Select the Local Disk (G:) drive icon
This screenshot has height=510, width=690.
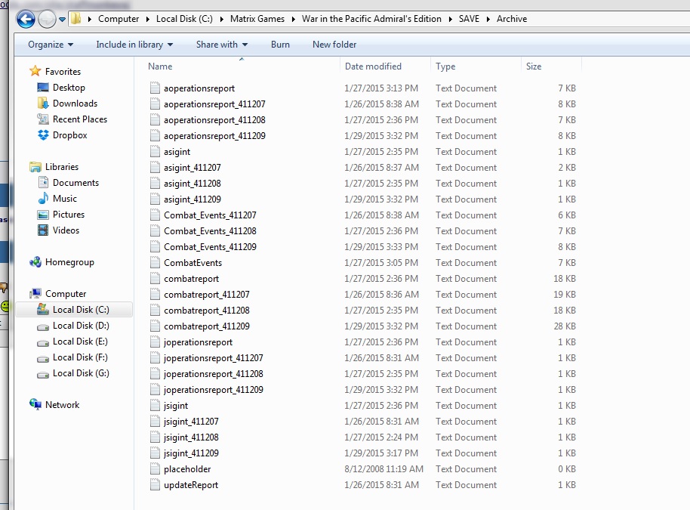coord(43,374)
